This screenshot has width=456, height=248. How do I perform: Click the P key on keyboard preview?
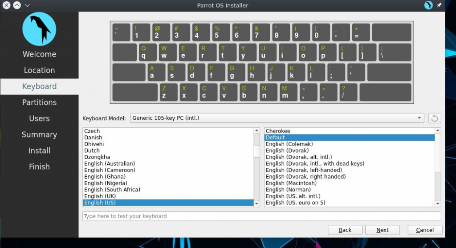click(x=327, y=53)
